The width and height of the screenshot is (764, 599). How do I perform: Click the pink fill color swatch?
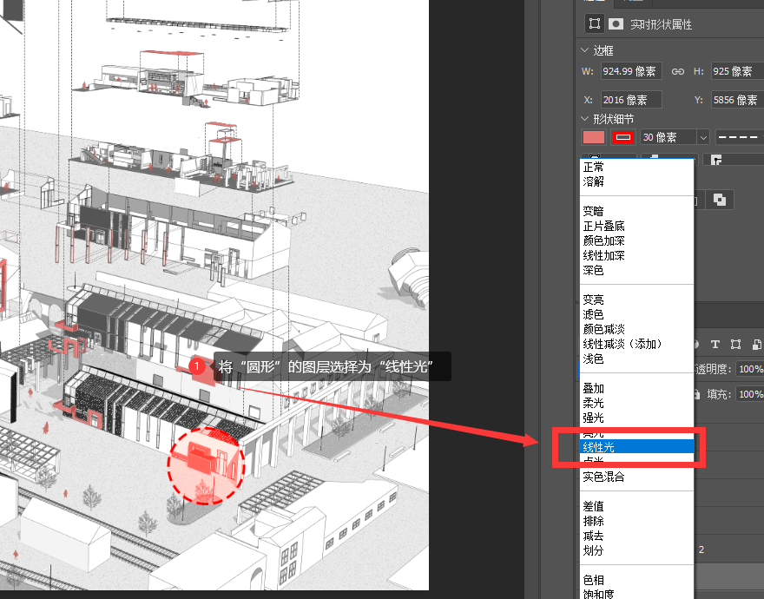point(594,137)
